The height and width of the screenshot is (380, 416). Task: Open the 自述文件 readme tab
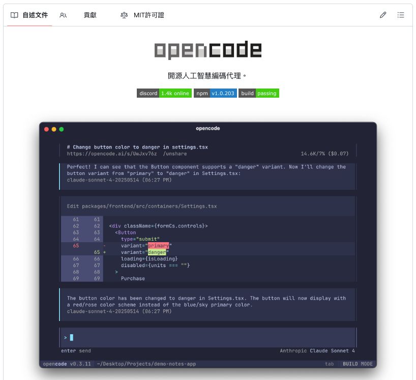29,15
